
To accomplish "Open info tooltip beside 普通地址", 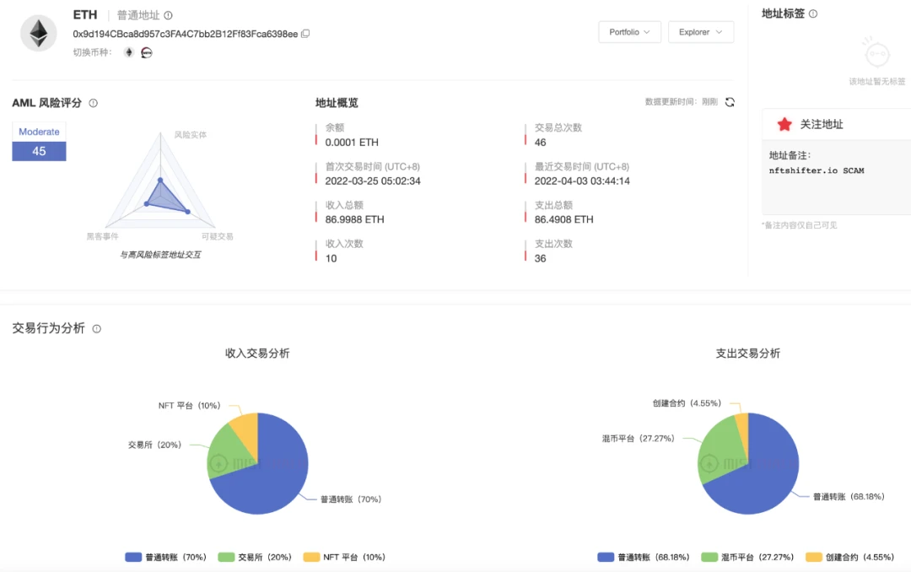I will (x=168, y=15).
